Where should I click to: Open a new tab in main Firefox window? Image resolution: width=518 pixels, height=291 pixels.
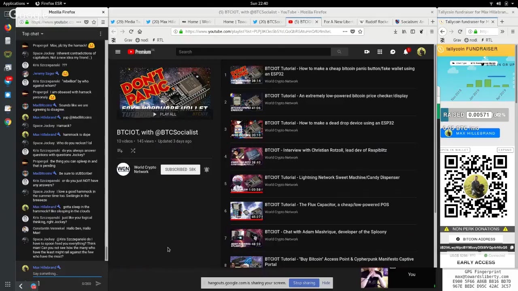(x=432, y=22)
